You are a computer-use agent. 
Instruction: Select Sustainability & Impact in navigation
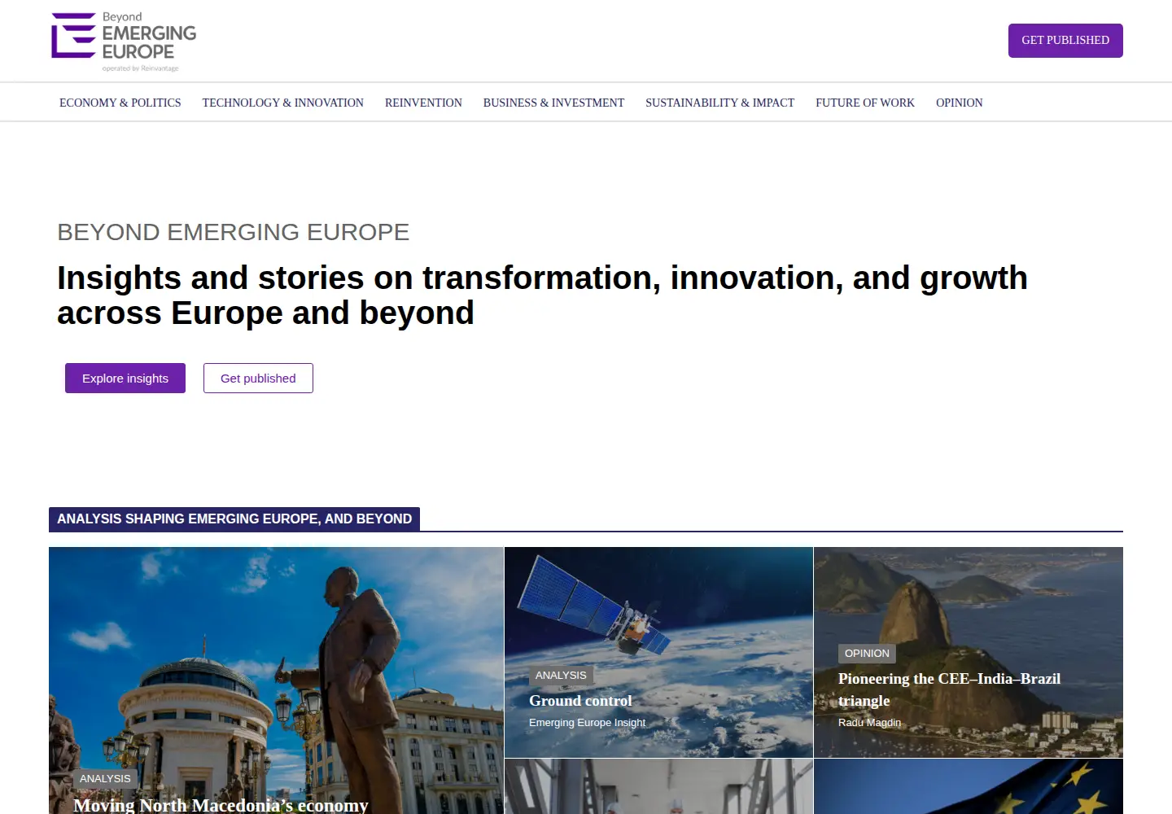720,103
